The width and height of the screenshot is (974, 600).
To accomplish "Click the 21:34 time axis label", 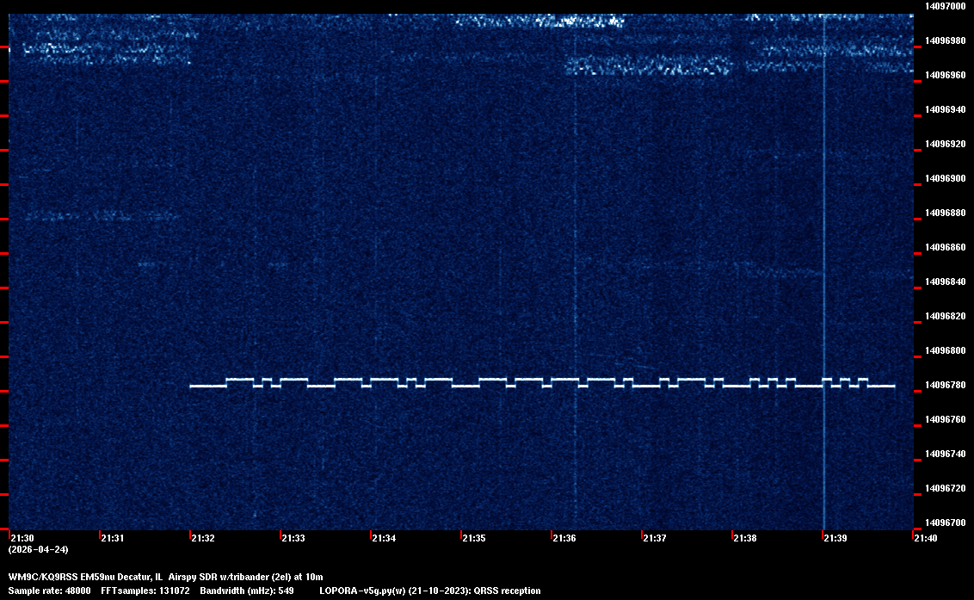I will pos(384,538).
